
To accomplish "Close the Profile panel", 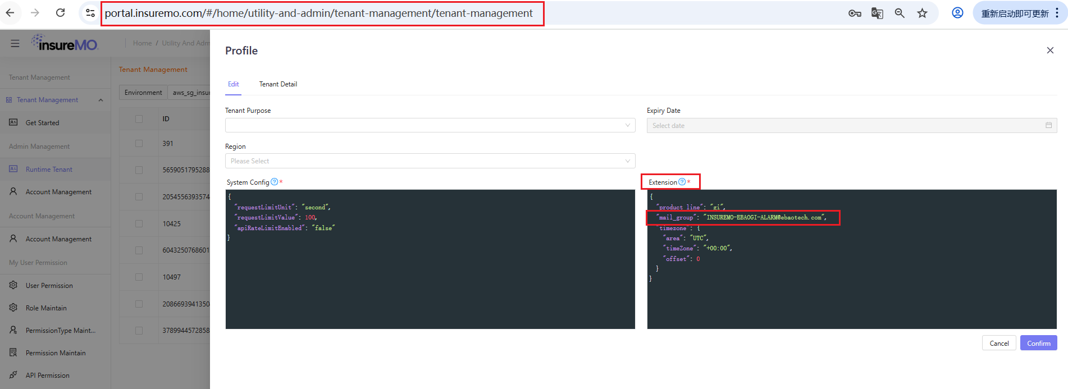I will tap(1050, 51).
